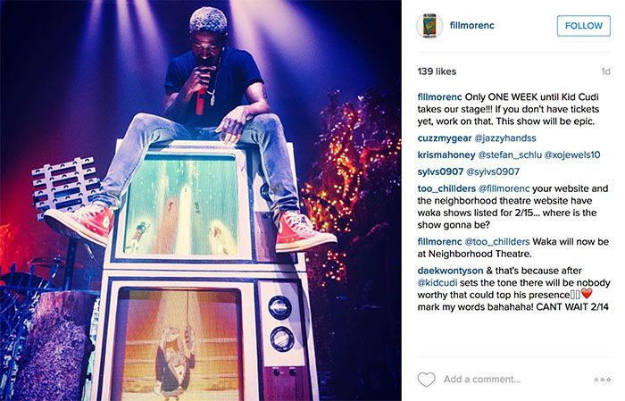Click the heart like icon

coord(426,379)
